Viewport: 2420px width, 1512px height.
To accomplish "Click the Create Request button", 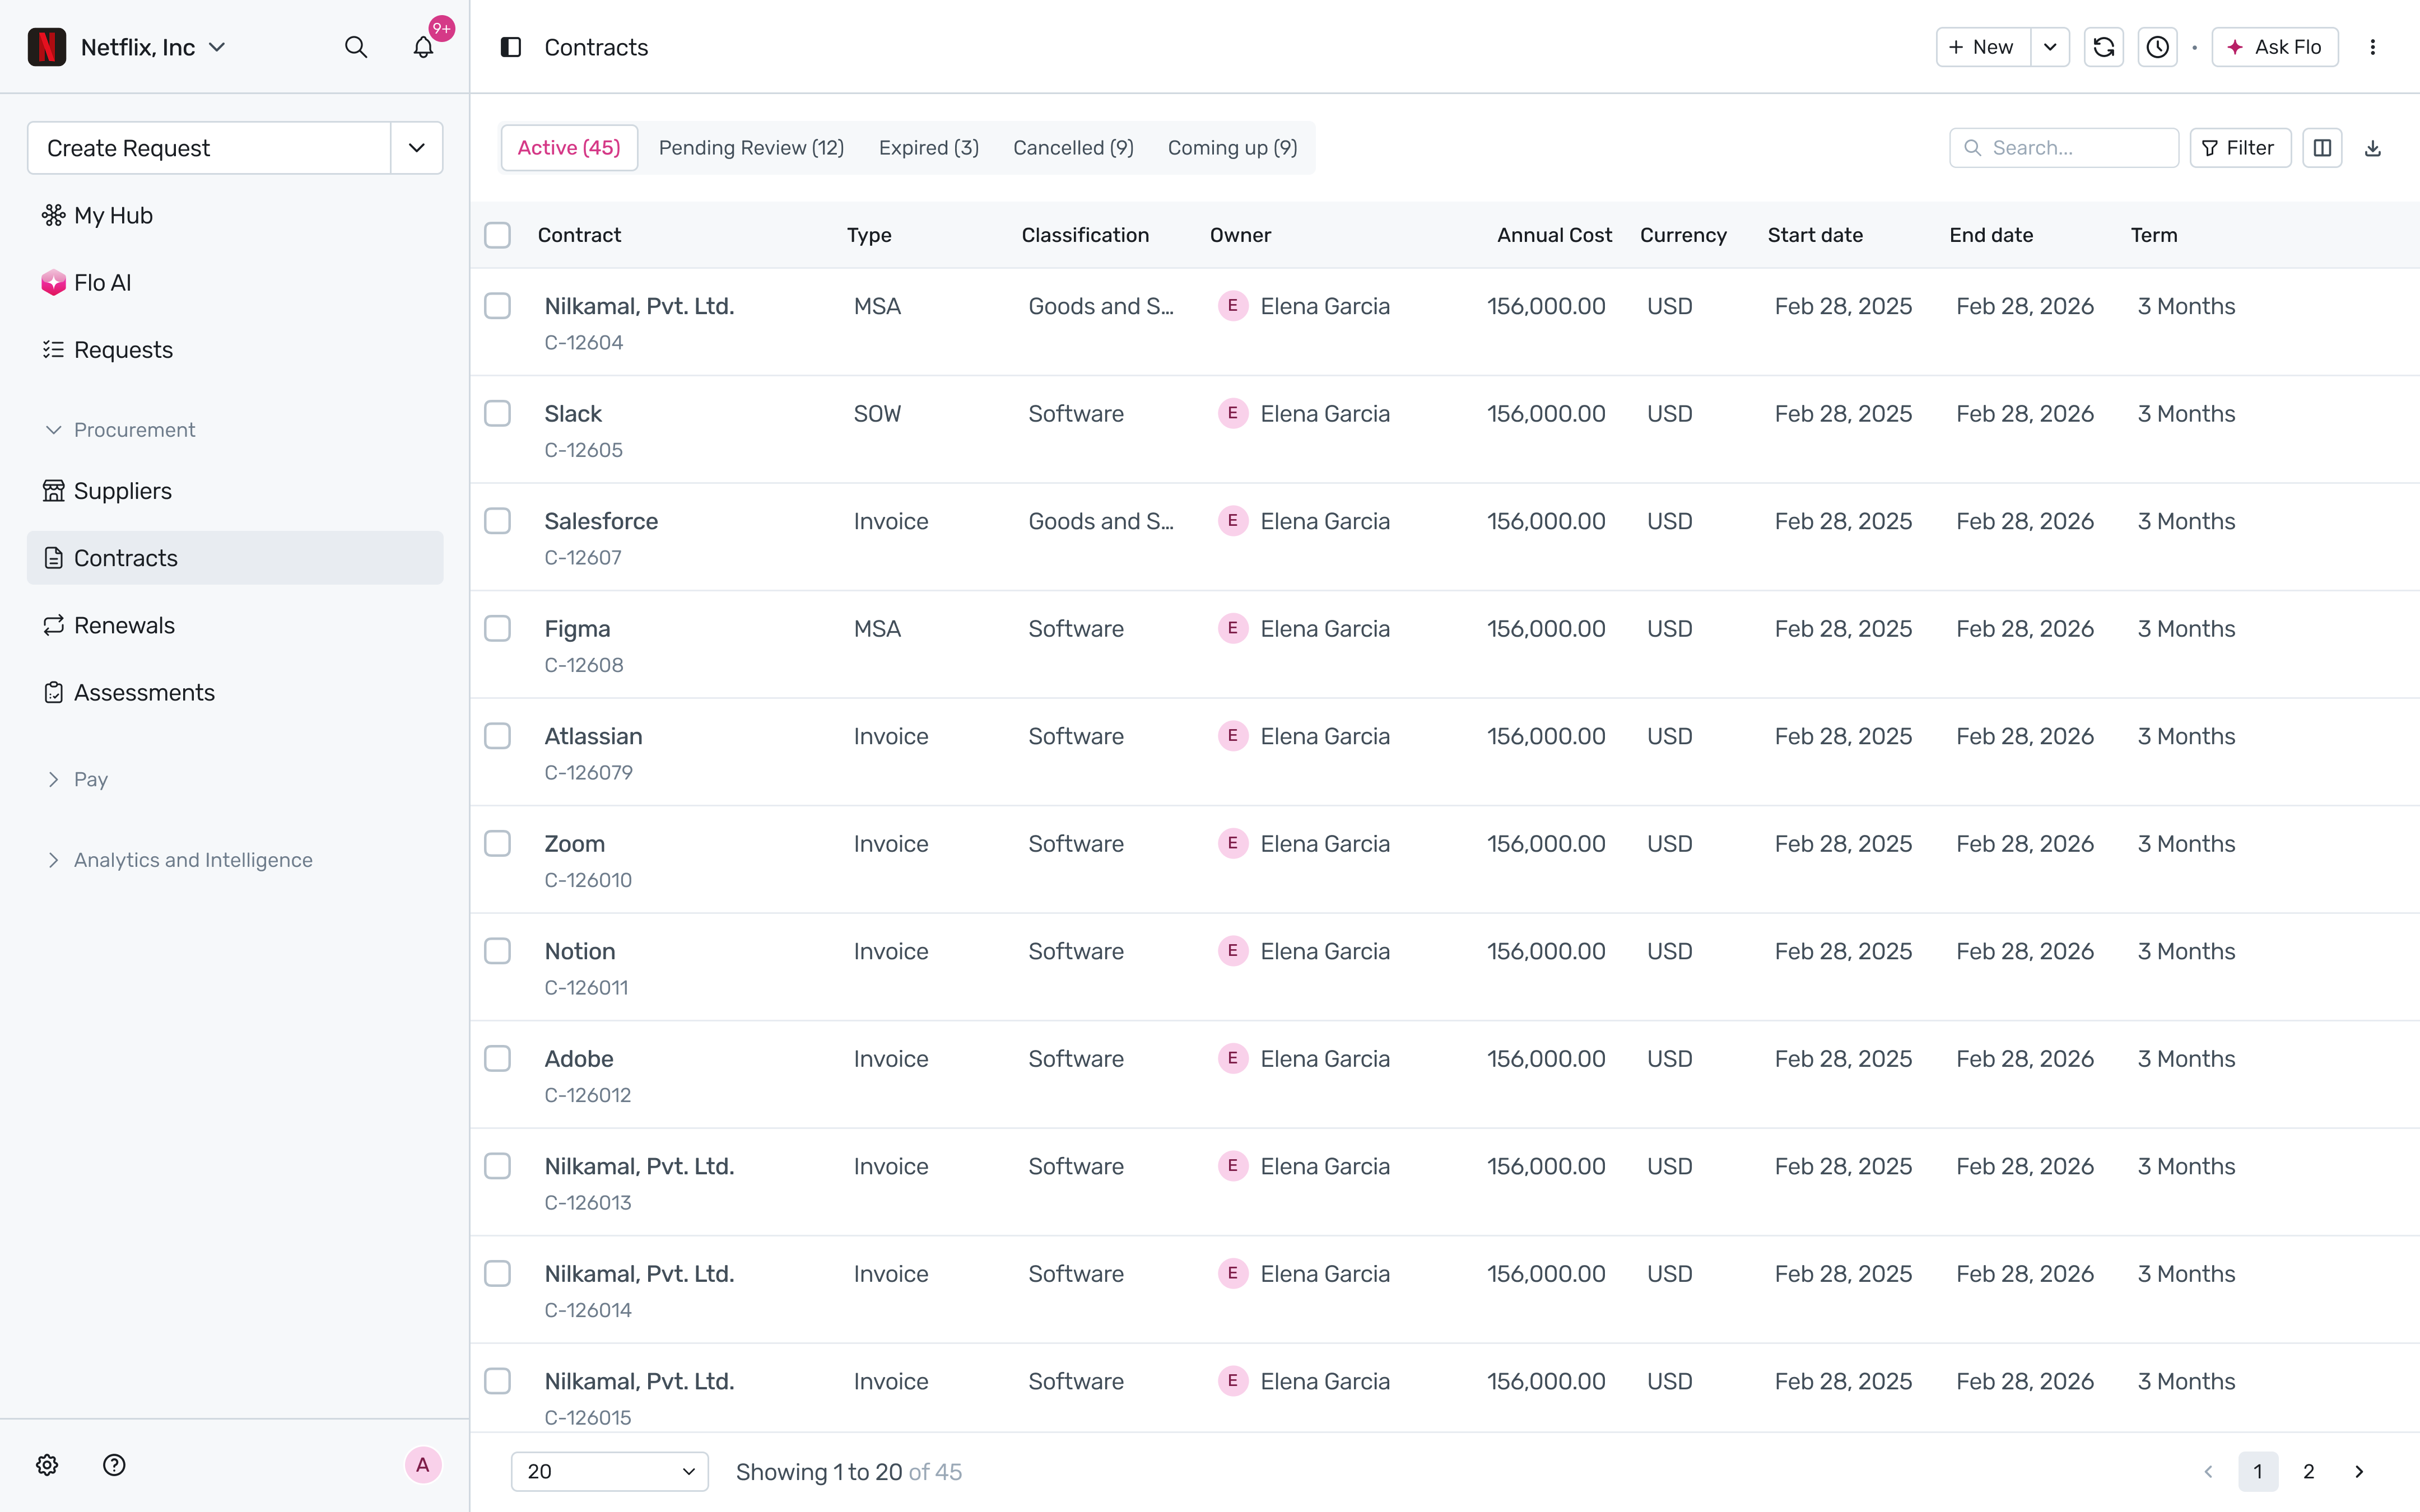I will tap(209, 148).
